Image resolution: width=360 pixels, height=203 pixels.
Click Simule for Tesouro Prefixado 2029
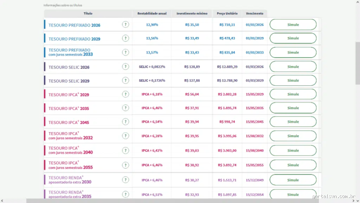click(x=293, y=38)
